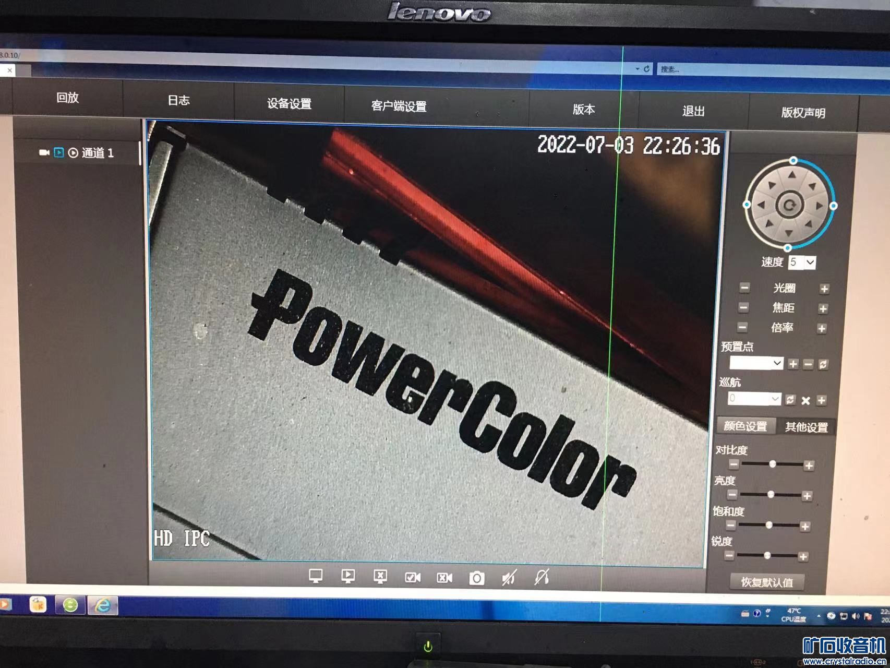890x668 pixels.
Task: Adjust the 饱和度 saturation slider
Action: (768, 525)
